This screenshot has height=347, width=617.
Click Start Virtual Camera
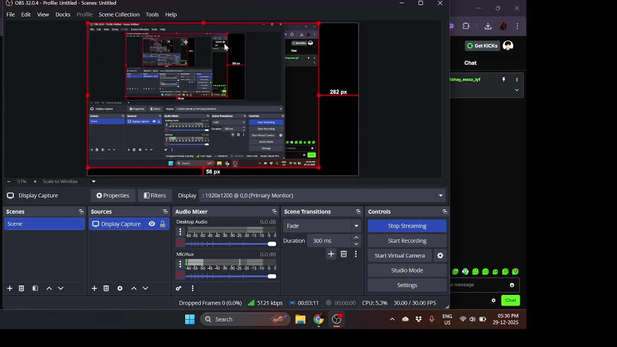coord(400,255)
